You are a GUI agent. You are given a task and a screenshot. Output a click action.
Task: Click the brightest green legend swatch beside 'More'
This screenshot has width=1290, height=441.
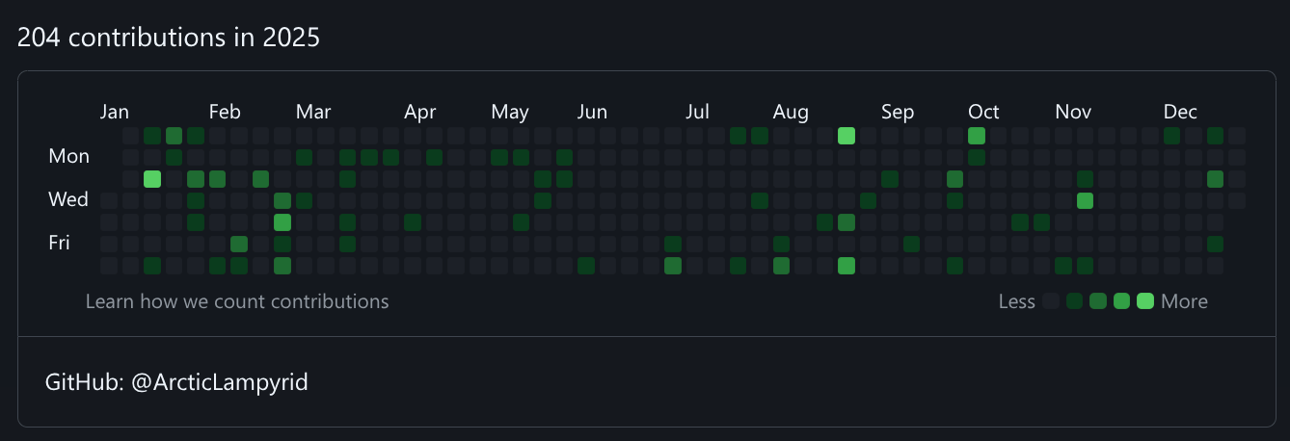[x=1145, y=301]
